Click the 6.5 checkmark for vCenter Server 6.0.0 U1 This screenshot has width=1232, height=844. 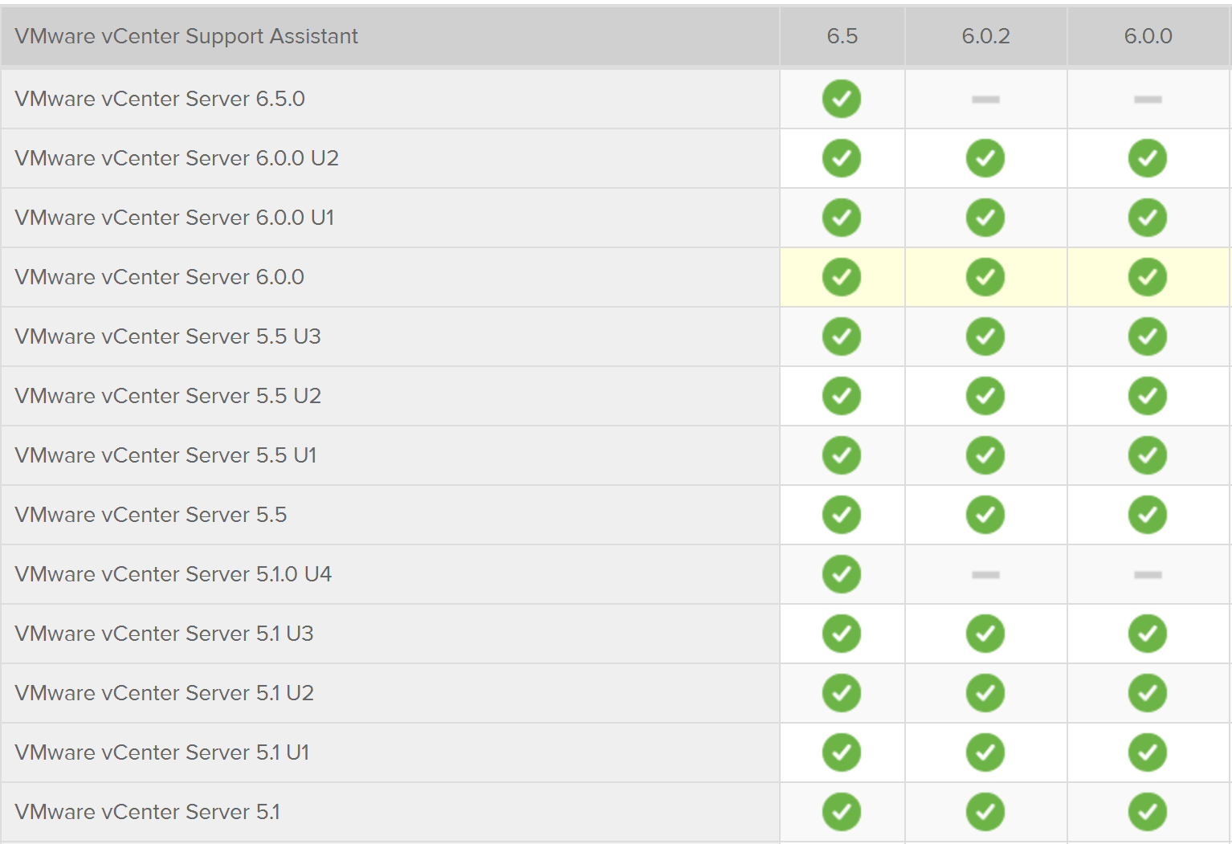click(x=842, y=218)
